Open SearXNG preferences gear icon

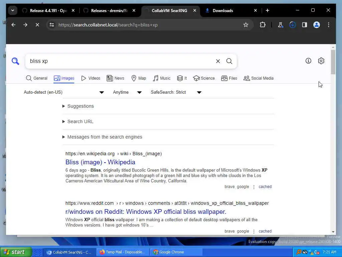pos(321,61)
